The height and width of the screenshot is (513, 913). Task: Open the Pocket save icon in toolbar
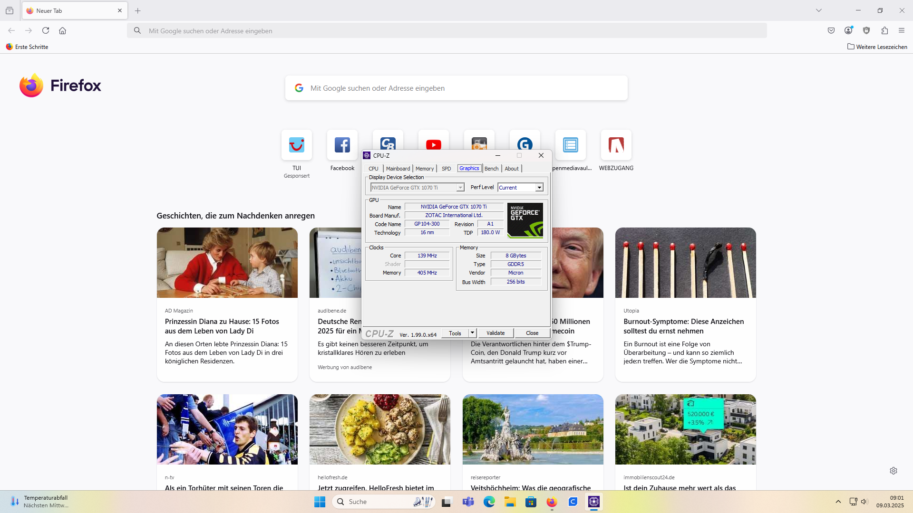[x=831, y=30]
